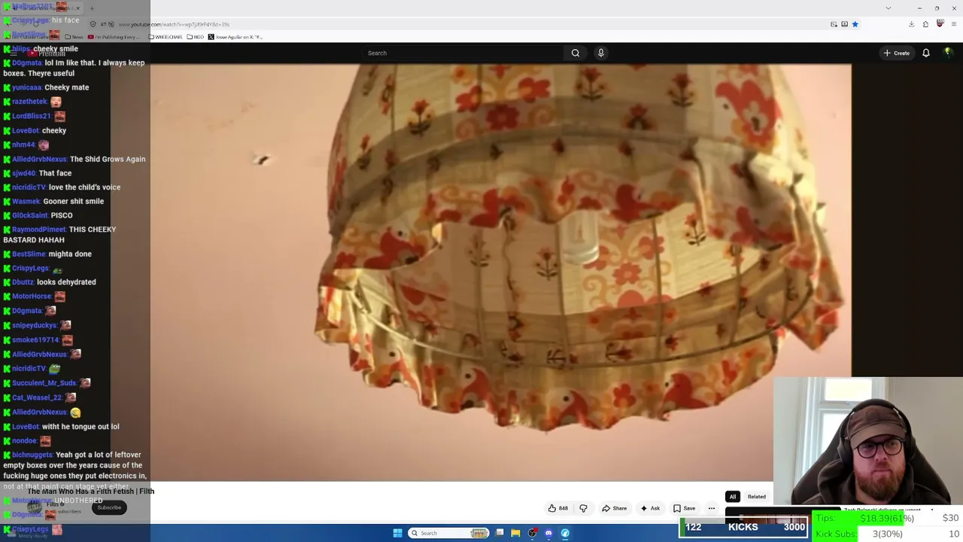Open the browser hamburger application menu
963x542 pixels.
(x=953, y=24)
